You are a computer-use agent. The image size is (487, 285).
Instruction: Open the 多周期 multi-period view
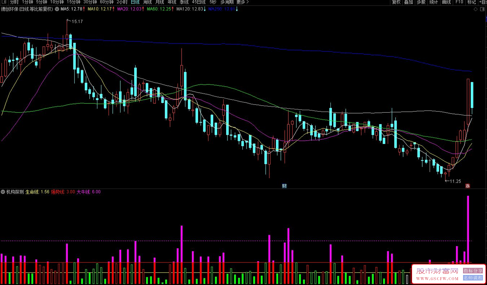pyautogui.click(x=227, y=2)
